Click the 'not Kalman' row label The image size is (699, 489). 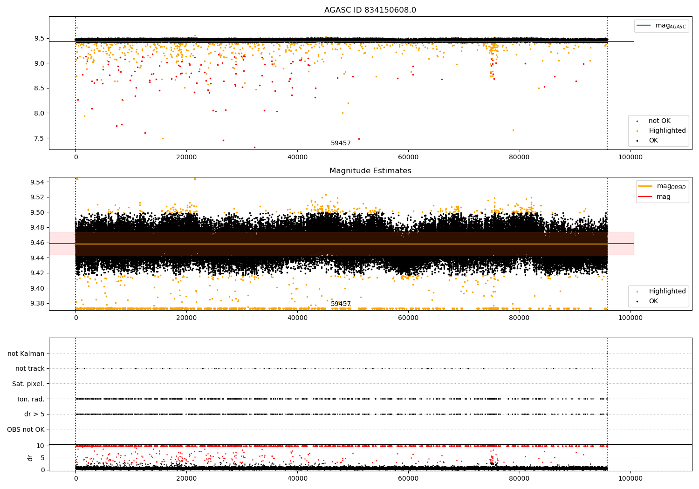click(26, 353)
